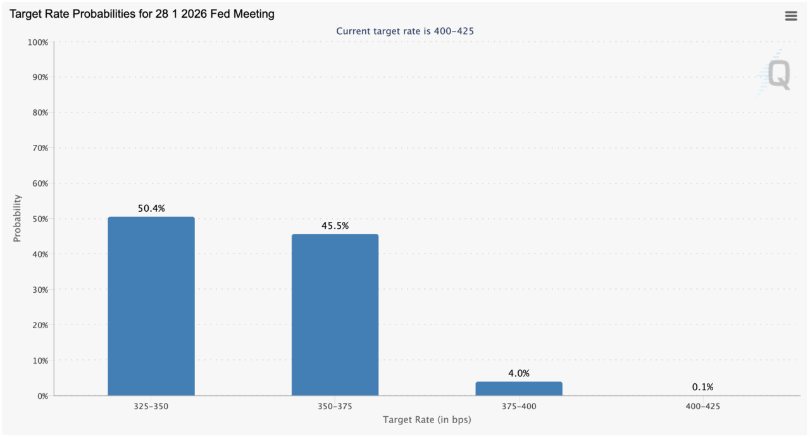This screenshot has width=810, height=437.
Task: Select the 350-375 target rate bar
Action: 335,315
